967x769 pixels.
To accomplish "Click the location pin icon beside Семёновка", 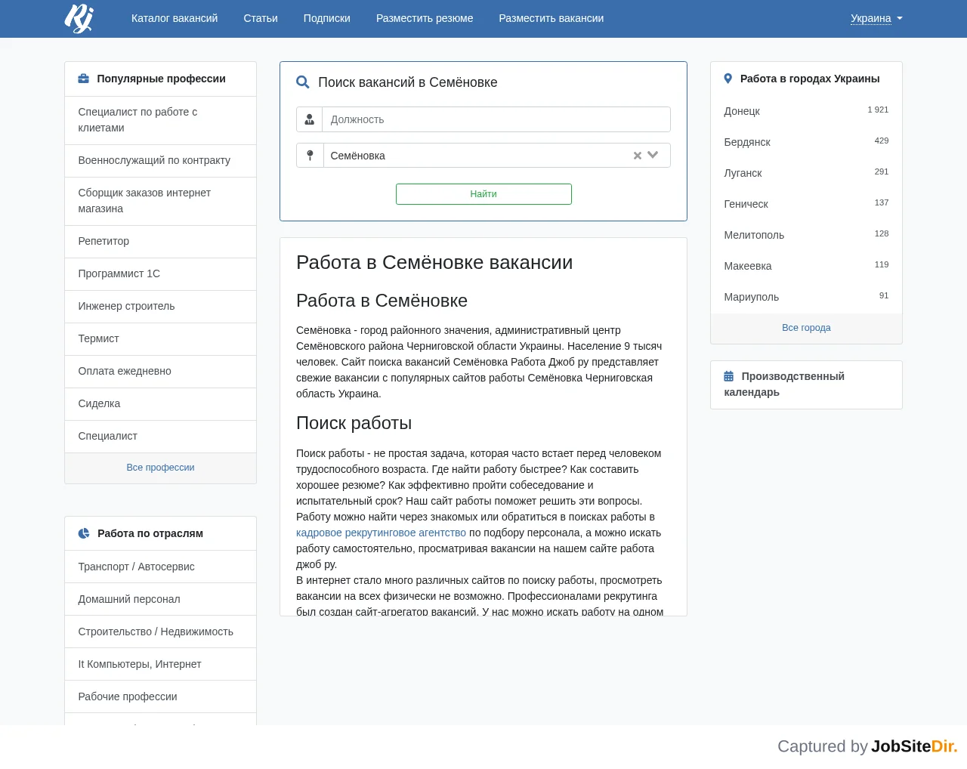I will [x=310, y=156].
